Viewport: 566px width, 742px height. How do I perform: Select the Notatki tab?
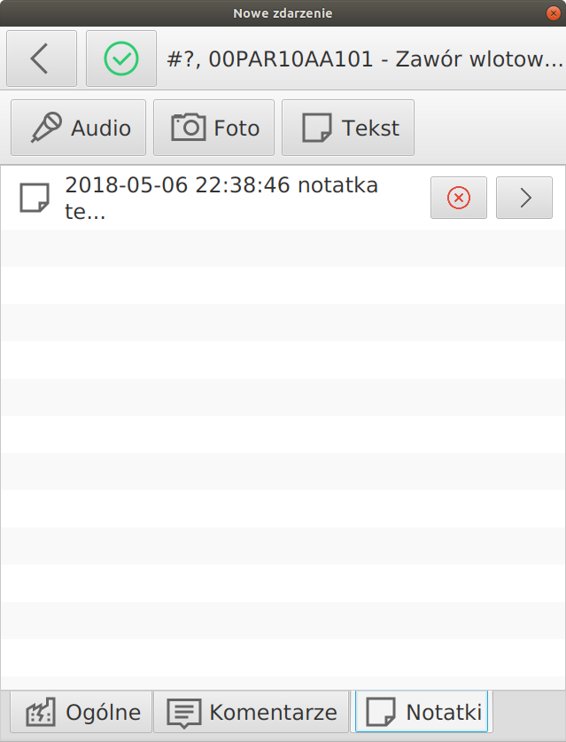422,712
